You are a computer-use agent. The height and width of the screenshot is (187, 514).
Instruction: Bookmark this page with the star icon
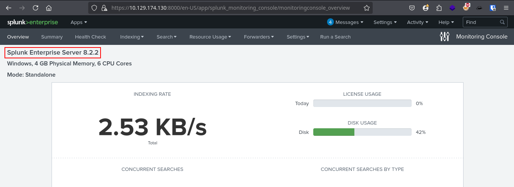pyautogui.click(x=367, y=7)
